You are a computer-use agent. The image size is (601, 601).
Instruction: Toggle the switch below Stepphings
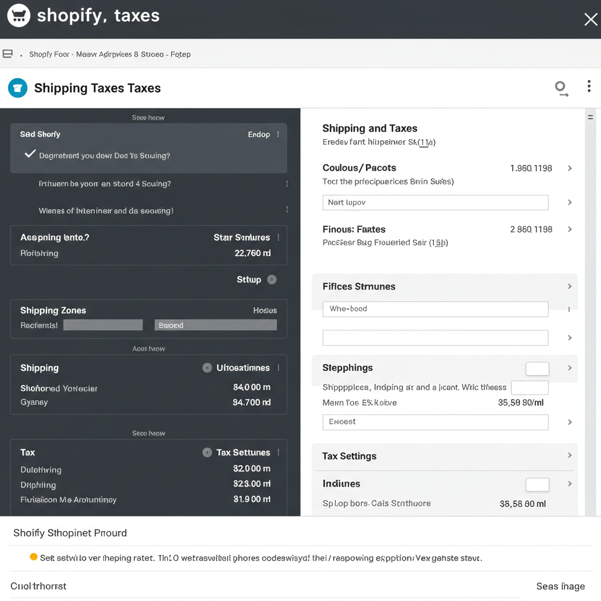tap(530, 387)
